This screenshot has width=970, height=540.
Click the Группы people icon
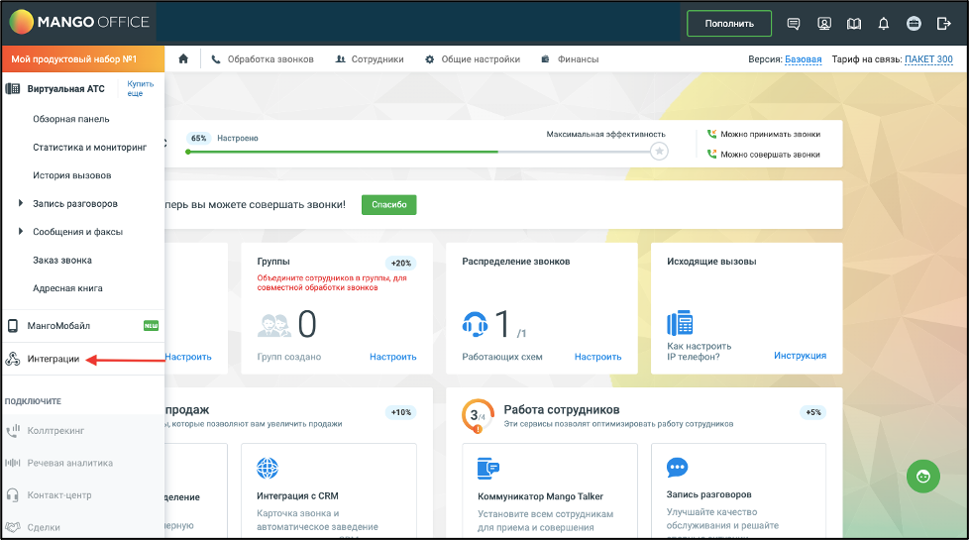click(274, 325)
